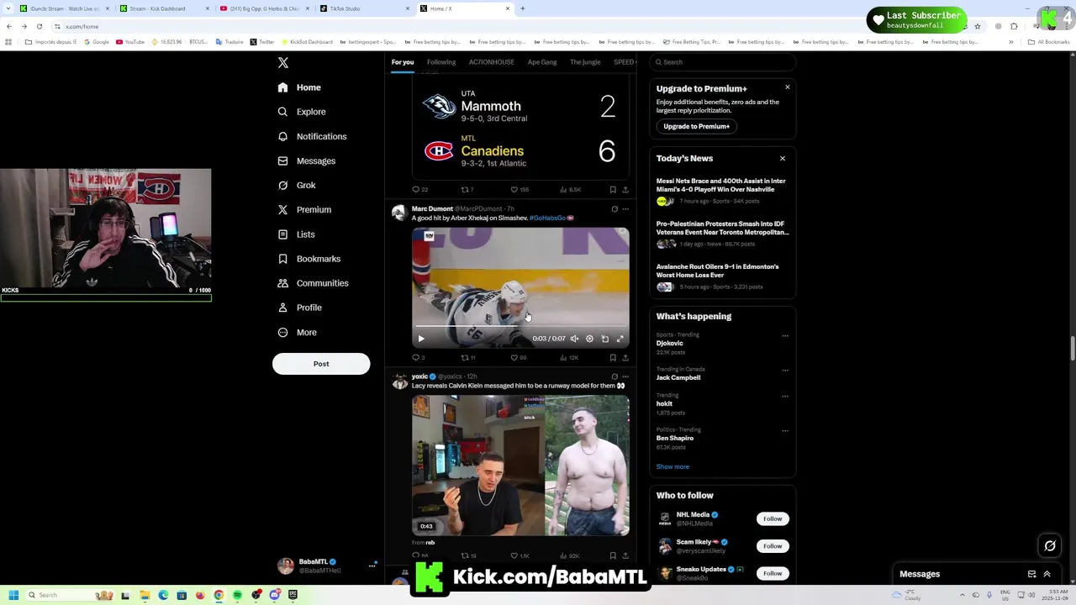Image resolution: width=1076 pixels, height=605 pixels.
Task: Enter fullscreen on the hockey clip
Action: click(620, 339)
